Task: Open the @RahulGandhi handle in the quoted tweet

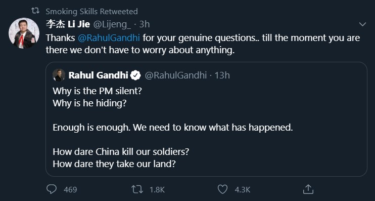Action: point(175,75)
